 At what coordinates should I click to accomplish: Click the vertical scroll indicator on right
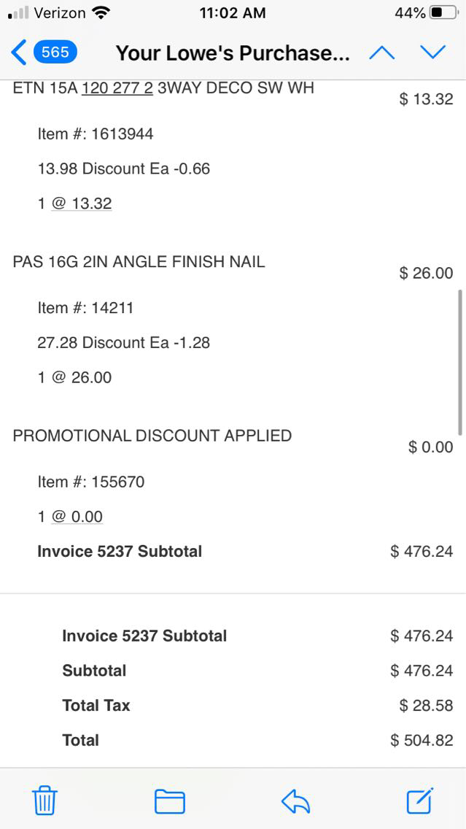[x=459, y=363]
